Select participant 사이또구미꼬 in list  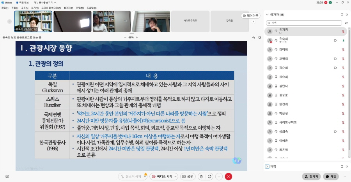(x=306, y=122)
